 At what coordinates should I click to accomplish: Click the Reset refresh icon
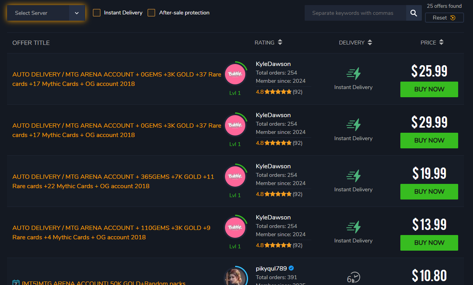tap(453, 18)
